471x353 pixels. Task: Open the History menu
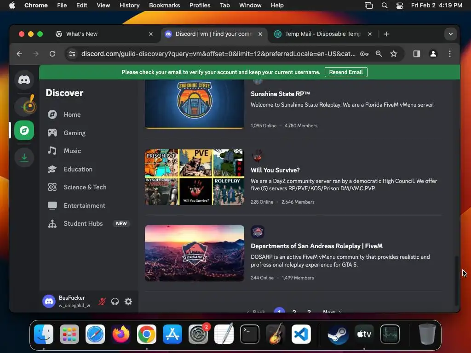click(x=129, y=6)
